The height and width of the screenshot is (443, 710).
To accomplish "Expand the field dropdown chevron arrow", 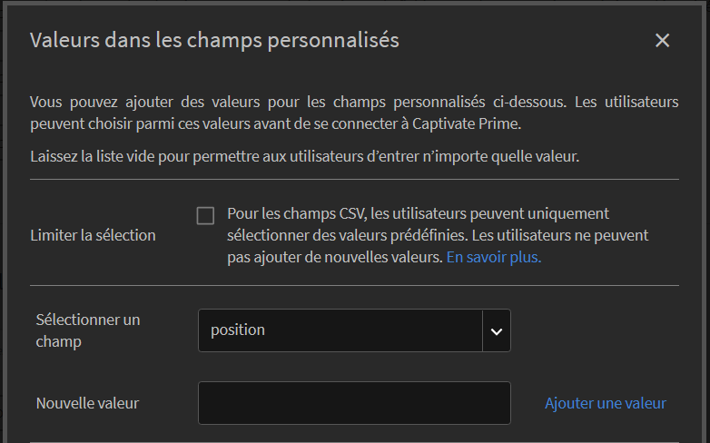I will pyautogui.click(x=496, y=330).
